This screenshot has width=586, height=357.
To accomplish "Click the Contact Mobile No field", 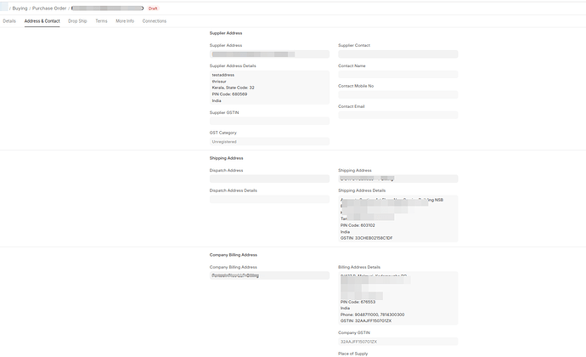I will tap(397, 94).
